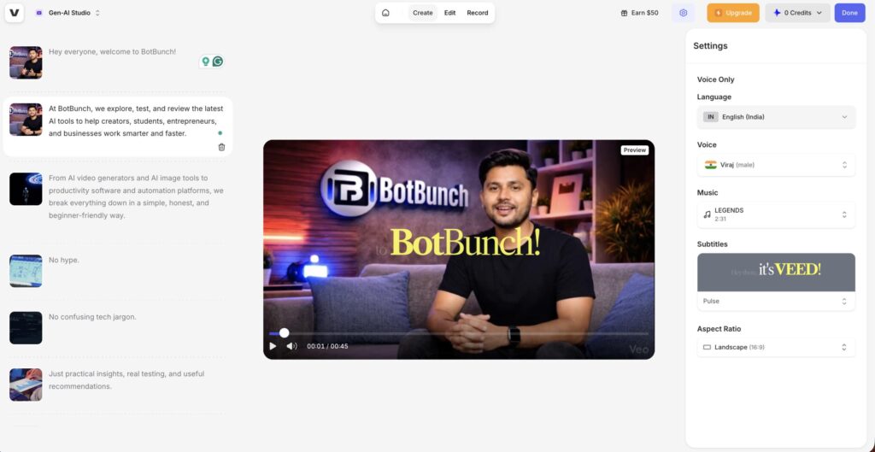Click the video progress slider handle
This screenshot has height=452, width=875.
pos(284,333)
